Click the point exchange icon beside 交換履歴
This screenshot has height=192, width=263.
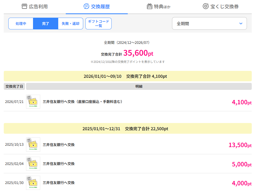tap(86, 6)
